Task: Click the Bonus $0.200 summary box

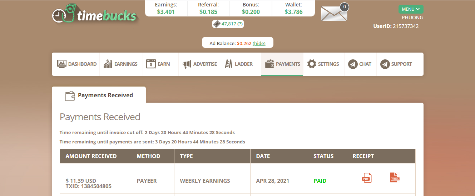Action: click(x=251, y=8)
